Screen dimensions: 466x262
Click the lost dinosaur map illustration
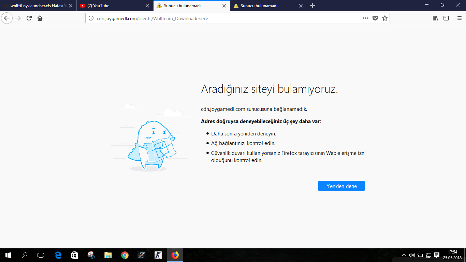pyautogui.click(x=150, y=137)
